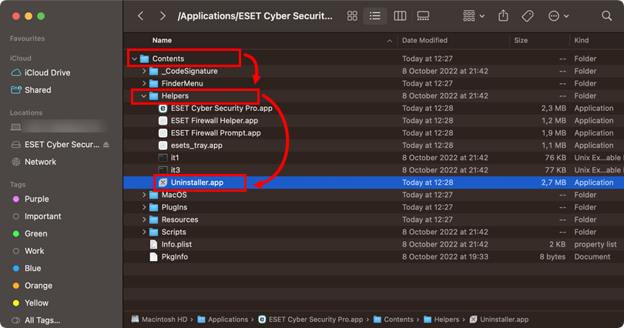Viewport: 624px width, 328px height.
Task: Select the it1 executable icon
Action: (163, 157)
